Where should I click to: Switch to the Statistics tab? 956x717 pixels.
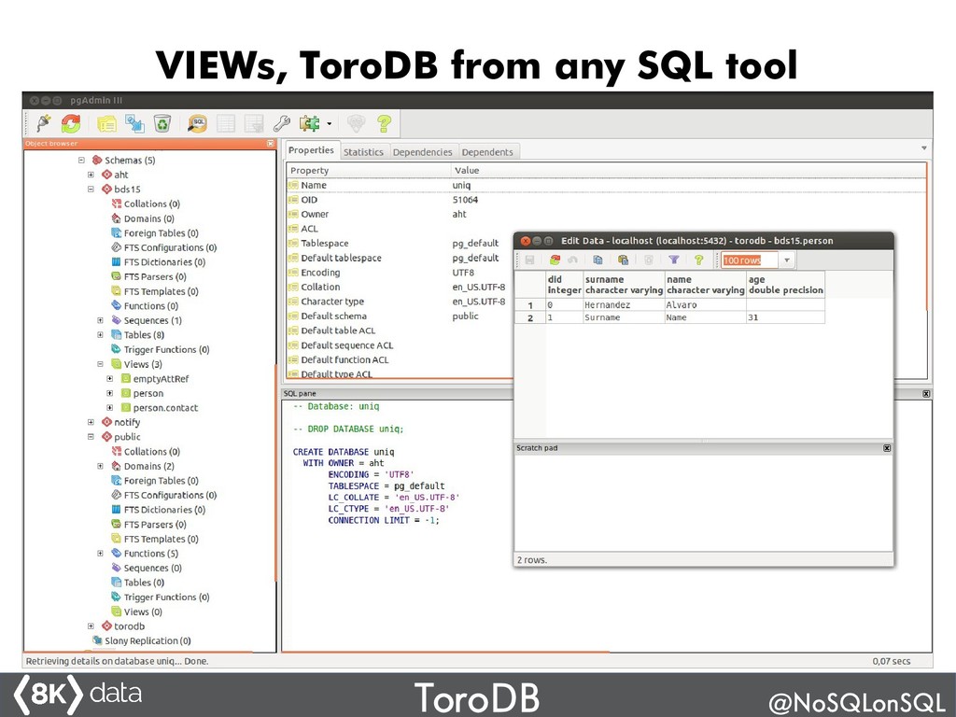(x=363, y=152)
